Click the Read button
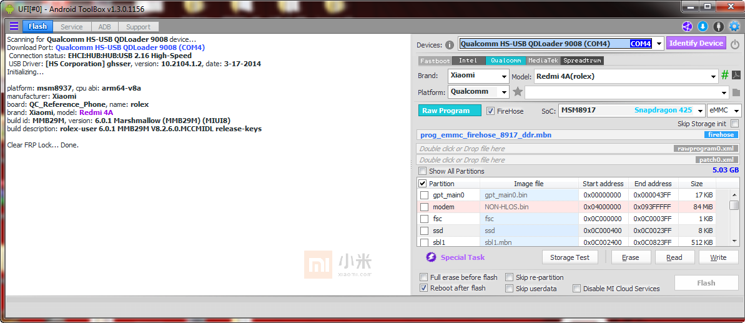The image size is (745, 323). (x=674, y=257)
